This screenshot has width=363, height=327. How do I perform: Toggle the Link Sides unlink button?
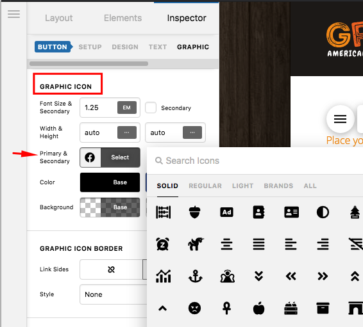pos(111,269)
